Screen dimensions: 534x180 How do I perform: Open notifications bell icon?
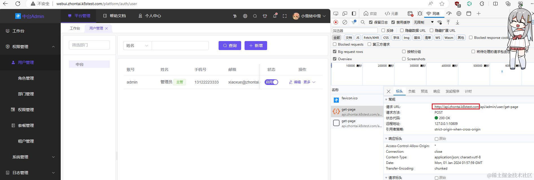coord(275,16)
